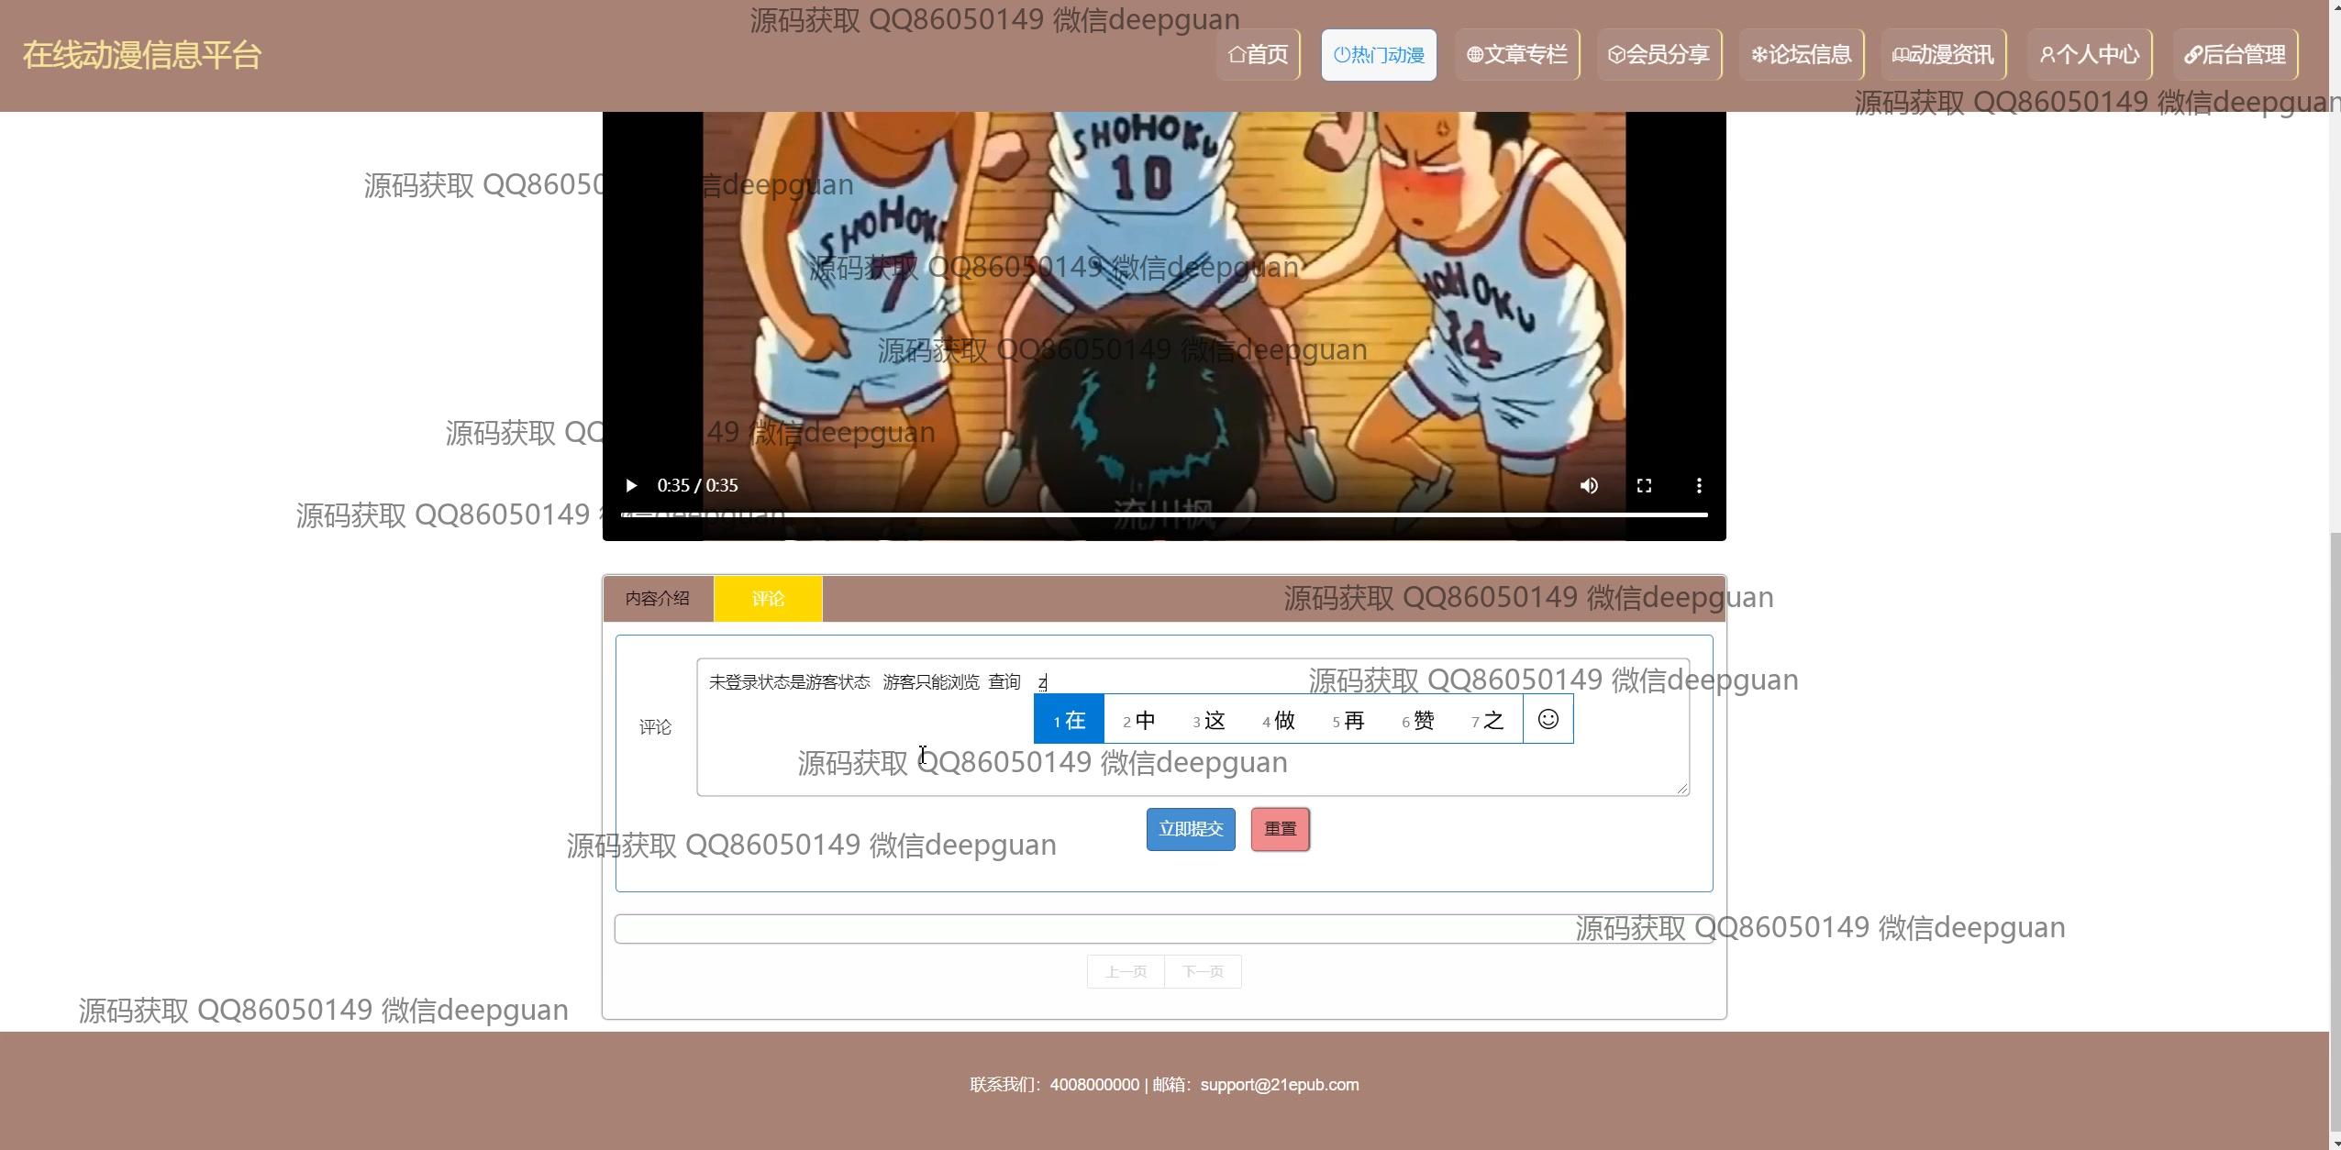Open 首页 navigation item
The image size is (2341, 1150).
[1258, 55]
